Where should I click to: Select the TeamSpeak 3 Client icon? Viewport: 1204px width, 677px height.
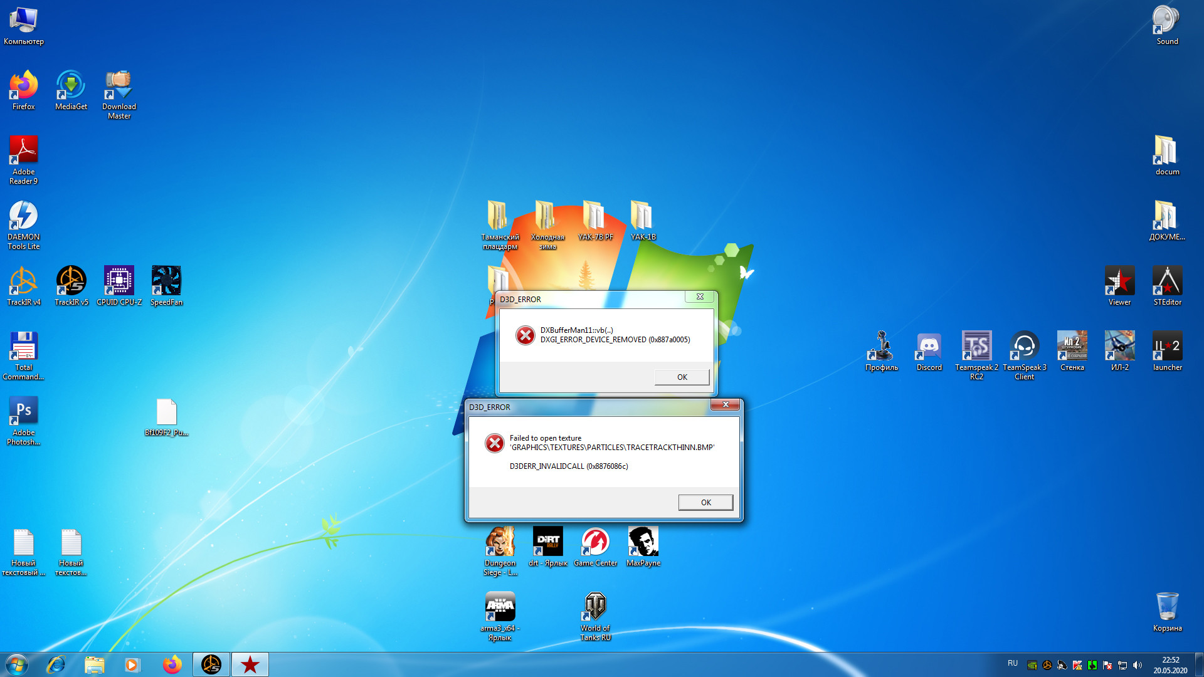coord(1024,355)
